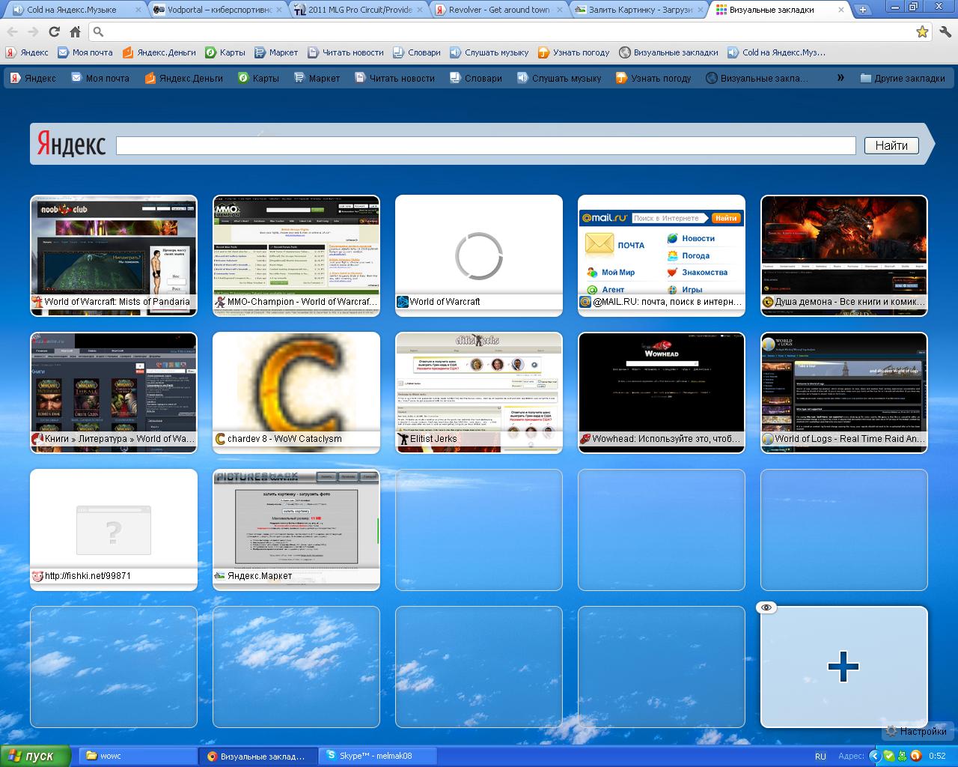Open the Wowhead visual bookmark
The height and width of the screenshot is (767, 958).
point(662,392)
